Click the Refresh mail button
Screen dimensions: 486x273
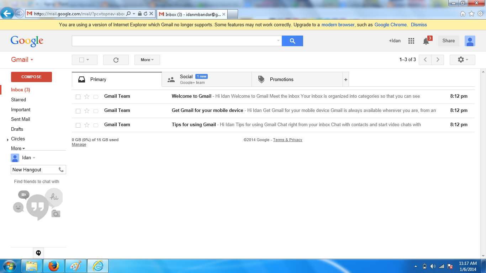(x=116, y=60)
